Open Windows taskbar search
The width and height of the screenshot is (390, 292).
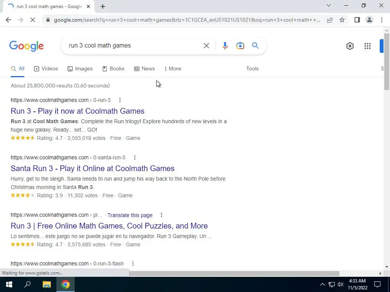pos(27,284)
